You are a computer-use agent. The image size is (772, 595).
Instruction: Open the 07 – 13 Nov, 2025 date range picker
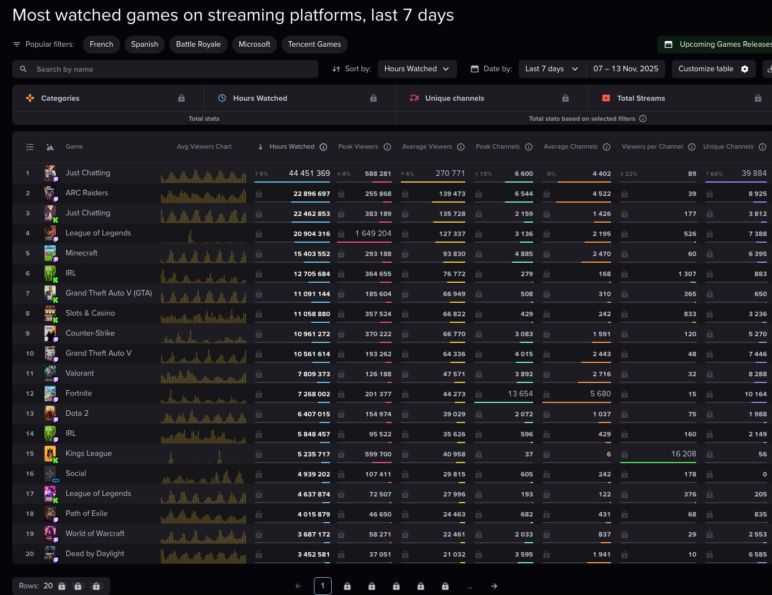(x=626, y=69)
